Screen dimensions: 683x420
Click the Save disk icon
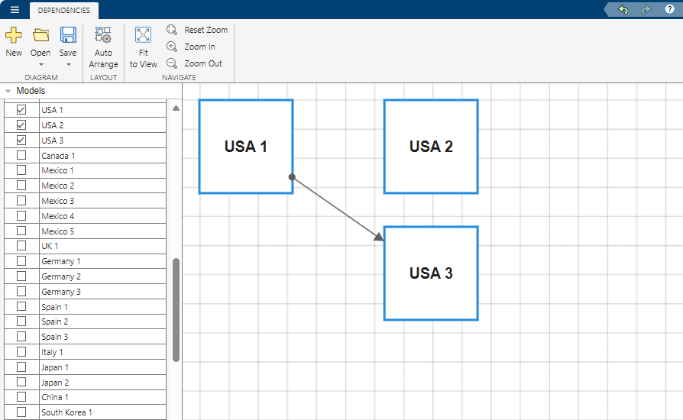(x=68, y=35)
